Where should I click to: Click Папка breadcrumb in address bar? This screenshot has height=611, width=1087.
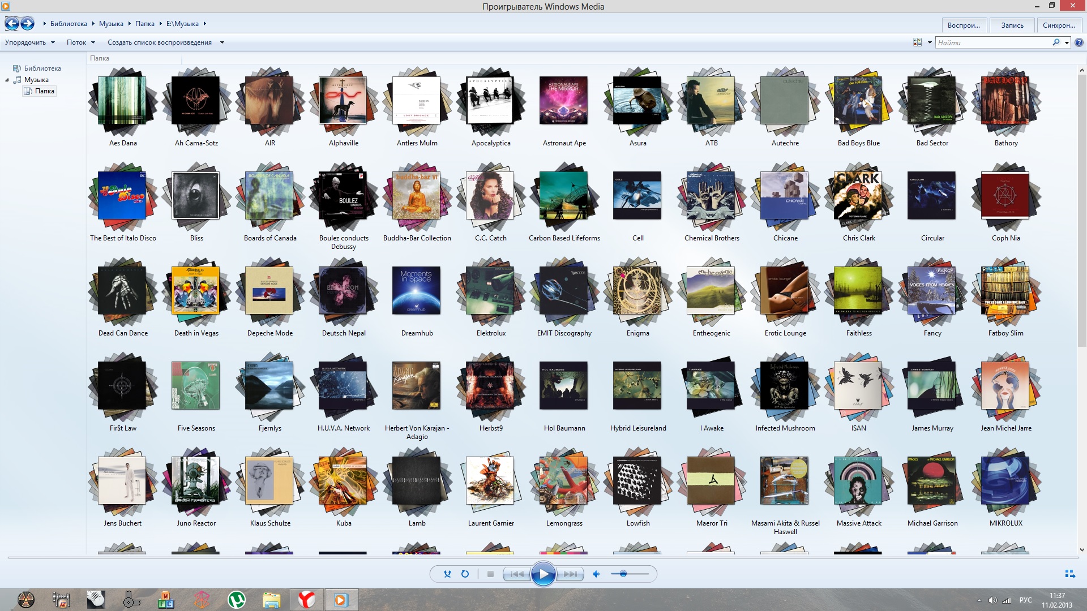(x=145, y=24)
